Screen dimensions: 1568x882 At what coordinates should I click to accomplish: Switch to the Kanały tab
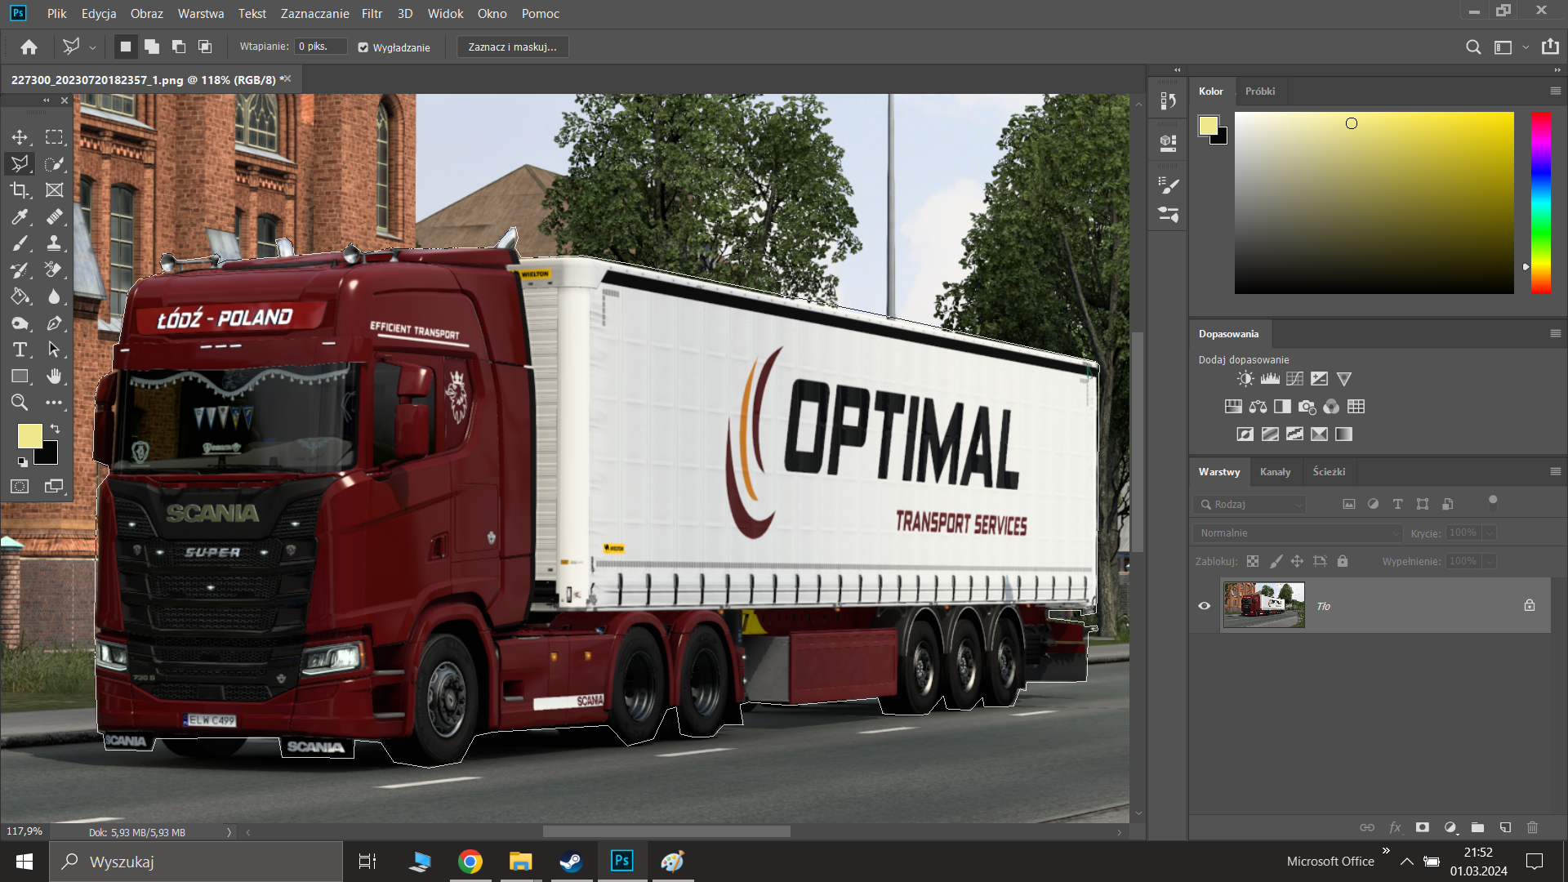pyautogui.click(x=1275, y=472)
